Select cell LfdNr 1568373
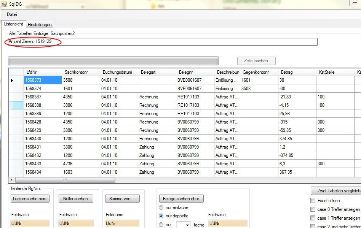Screen dimensions: 361x228 coord(43,80)
